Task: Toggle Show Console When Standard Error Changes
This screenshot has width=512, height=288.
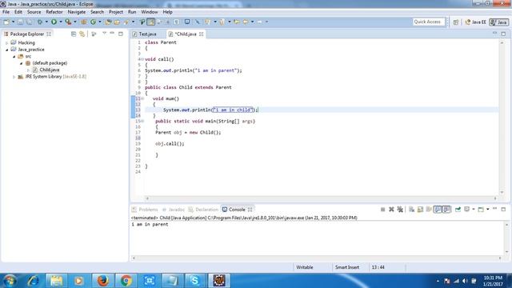Action: pyautogui.click(x=446, y=210)
